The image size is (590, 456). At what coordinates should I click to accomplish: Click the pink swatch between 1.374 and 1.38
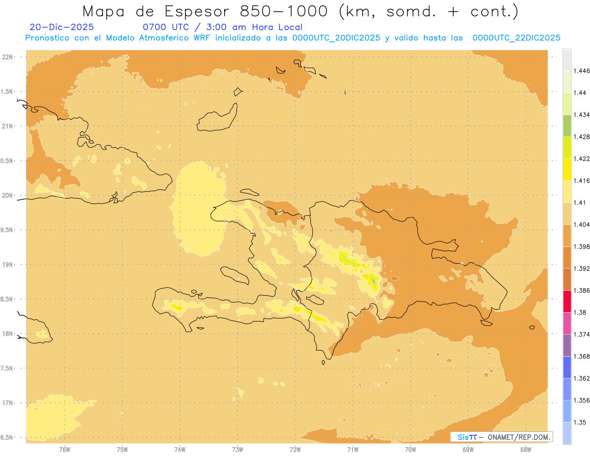(567, 323)
